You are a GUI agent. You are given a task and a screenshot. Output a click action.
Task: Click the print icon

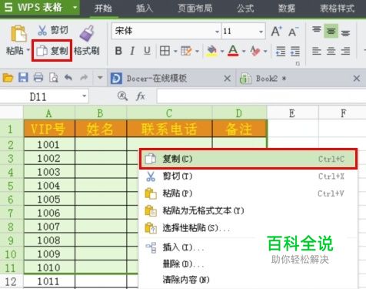coord(38,78)
